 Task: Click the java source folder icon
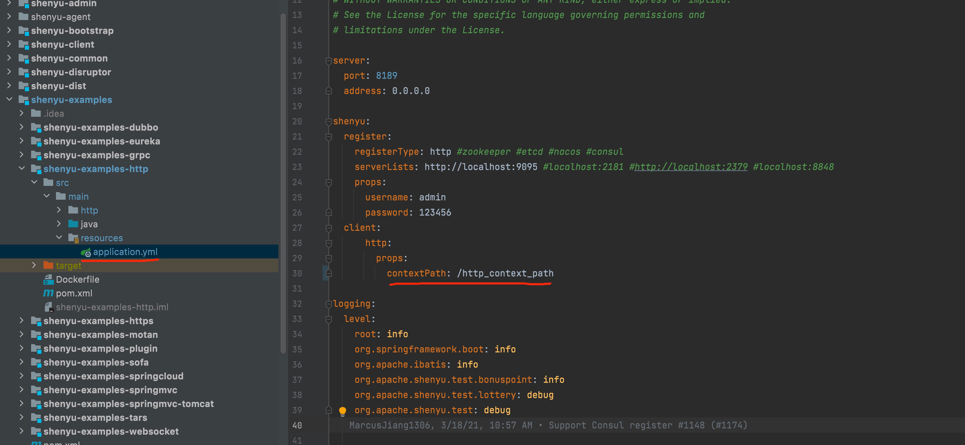point(73,224)
